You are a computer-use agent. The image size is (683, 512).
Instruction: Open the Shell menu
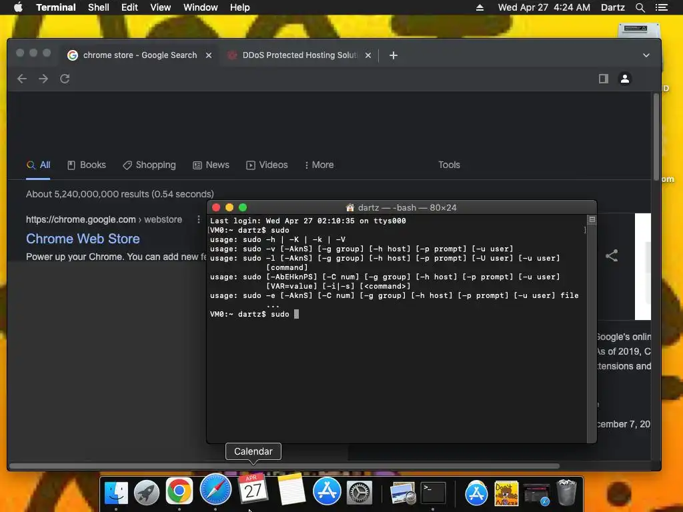pyautogui.click(x=99, y=7)
